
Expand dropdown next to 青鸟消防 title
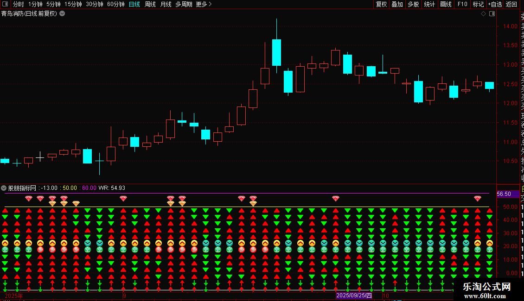[62, 14]
